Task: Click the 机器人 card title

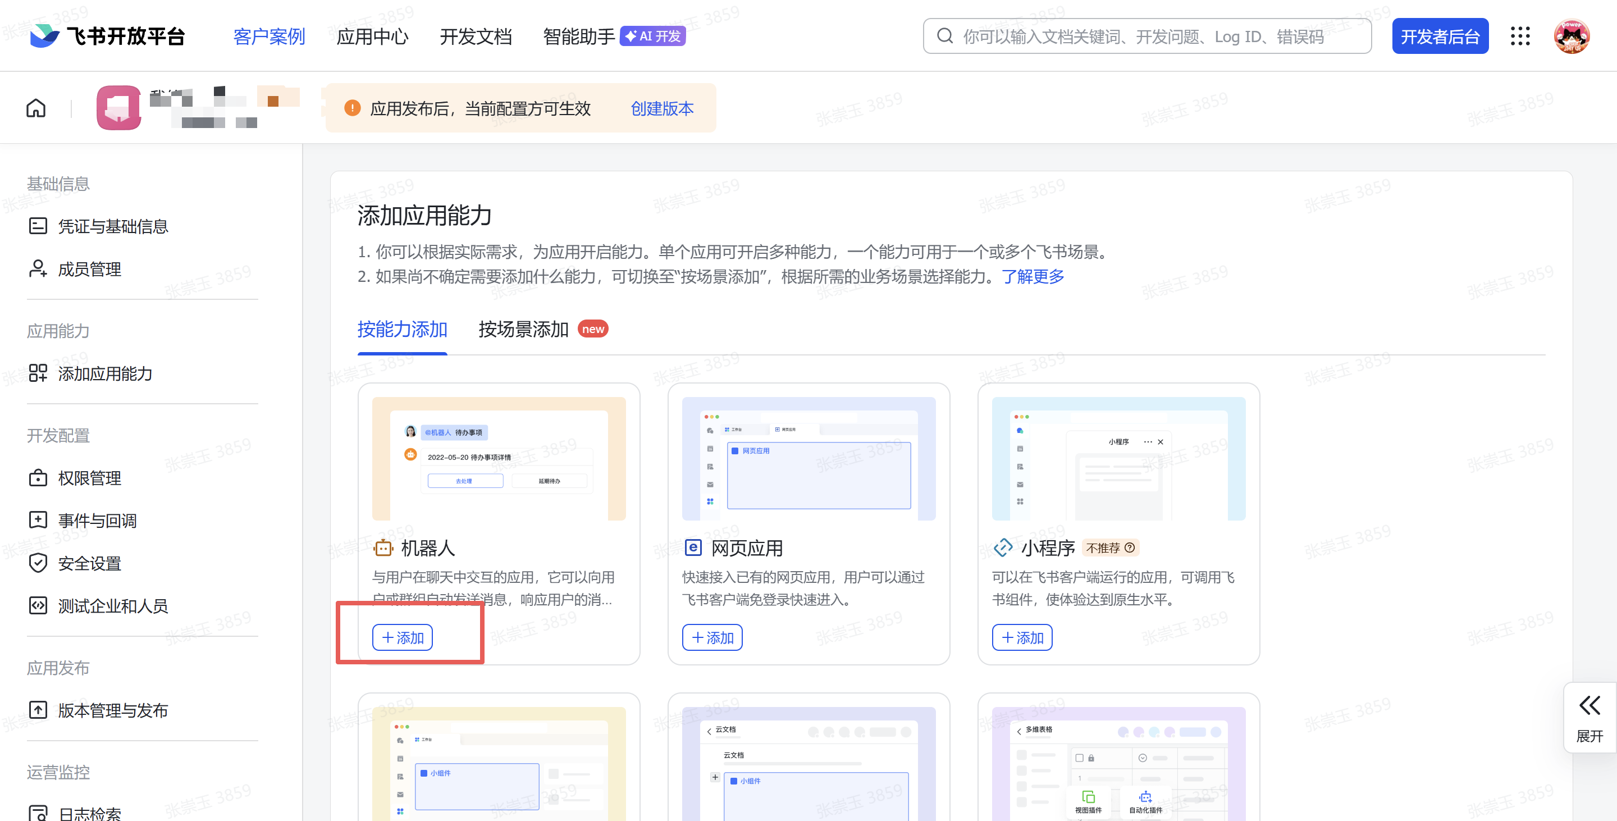Action: (428, 548)
